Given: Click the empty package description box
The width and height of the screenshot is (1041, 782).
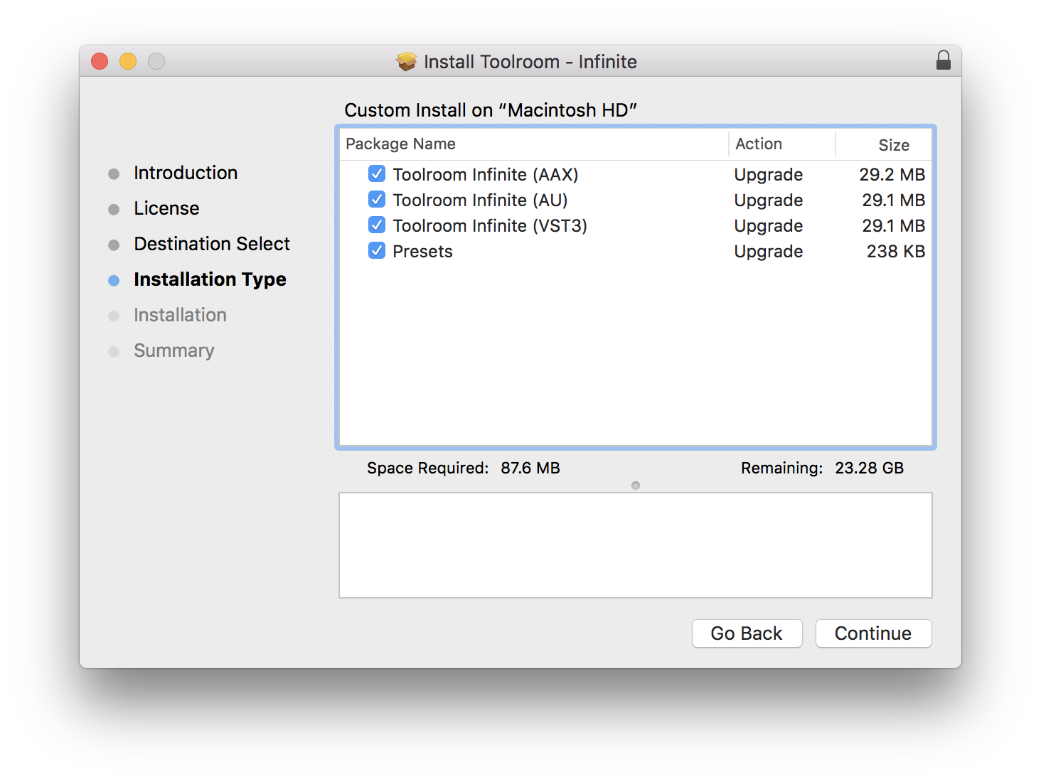Looking at the screenshot, I should click(635, 545).
